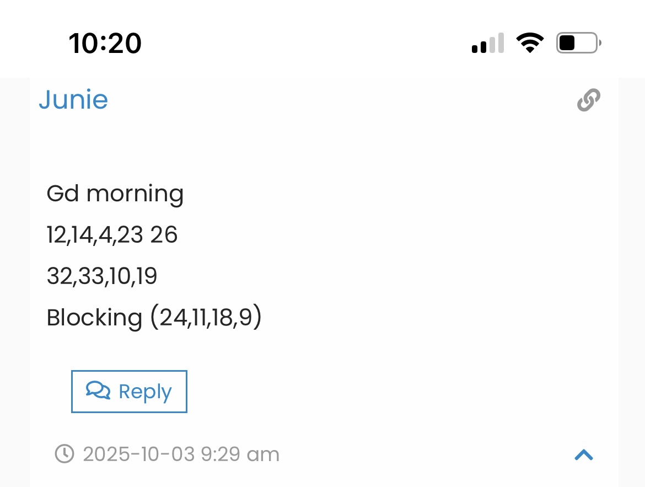Screen dimensions: 645x487
Task: Click the "32,33,10,19" number line
Action: tap(102, 276)
